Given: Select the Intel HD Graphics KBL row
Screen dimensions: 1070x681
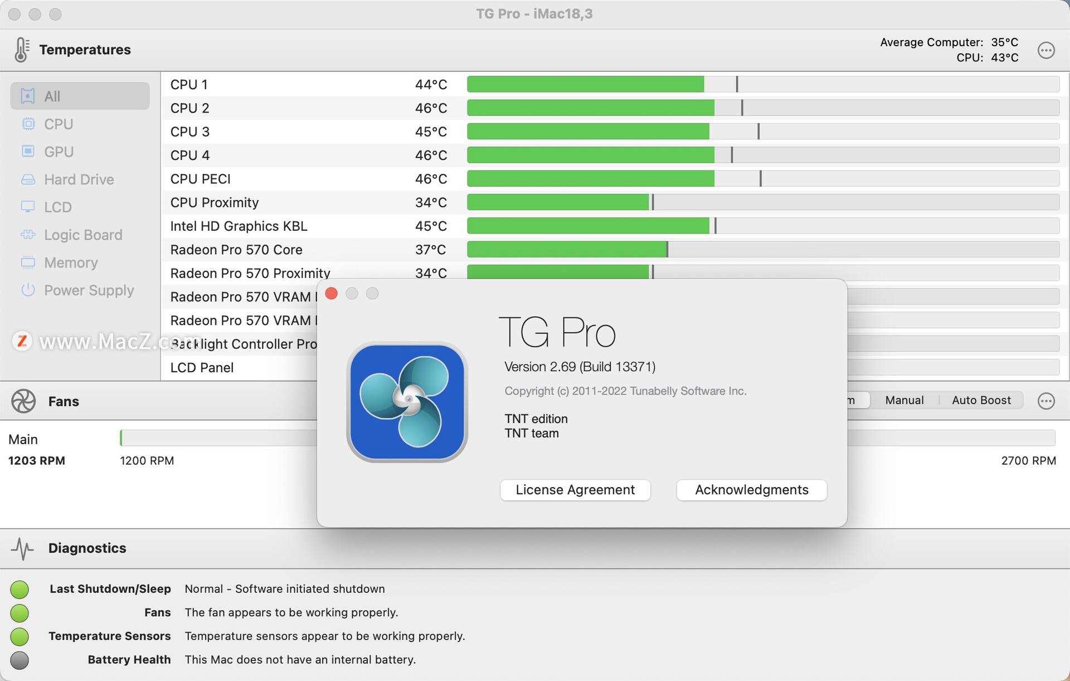Looking at the screenshot, I should click(x=615, y=226).
